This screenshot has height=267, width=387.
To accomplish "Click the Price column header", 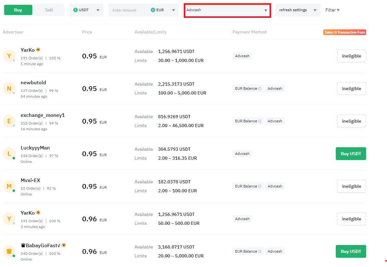I will tap(87, 32).
